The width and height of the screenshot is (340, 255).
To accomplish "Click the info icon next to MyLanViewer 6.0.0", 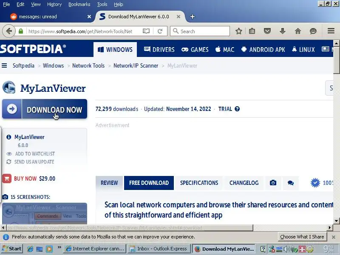I will (x=8, y=137).
